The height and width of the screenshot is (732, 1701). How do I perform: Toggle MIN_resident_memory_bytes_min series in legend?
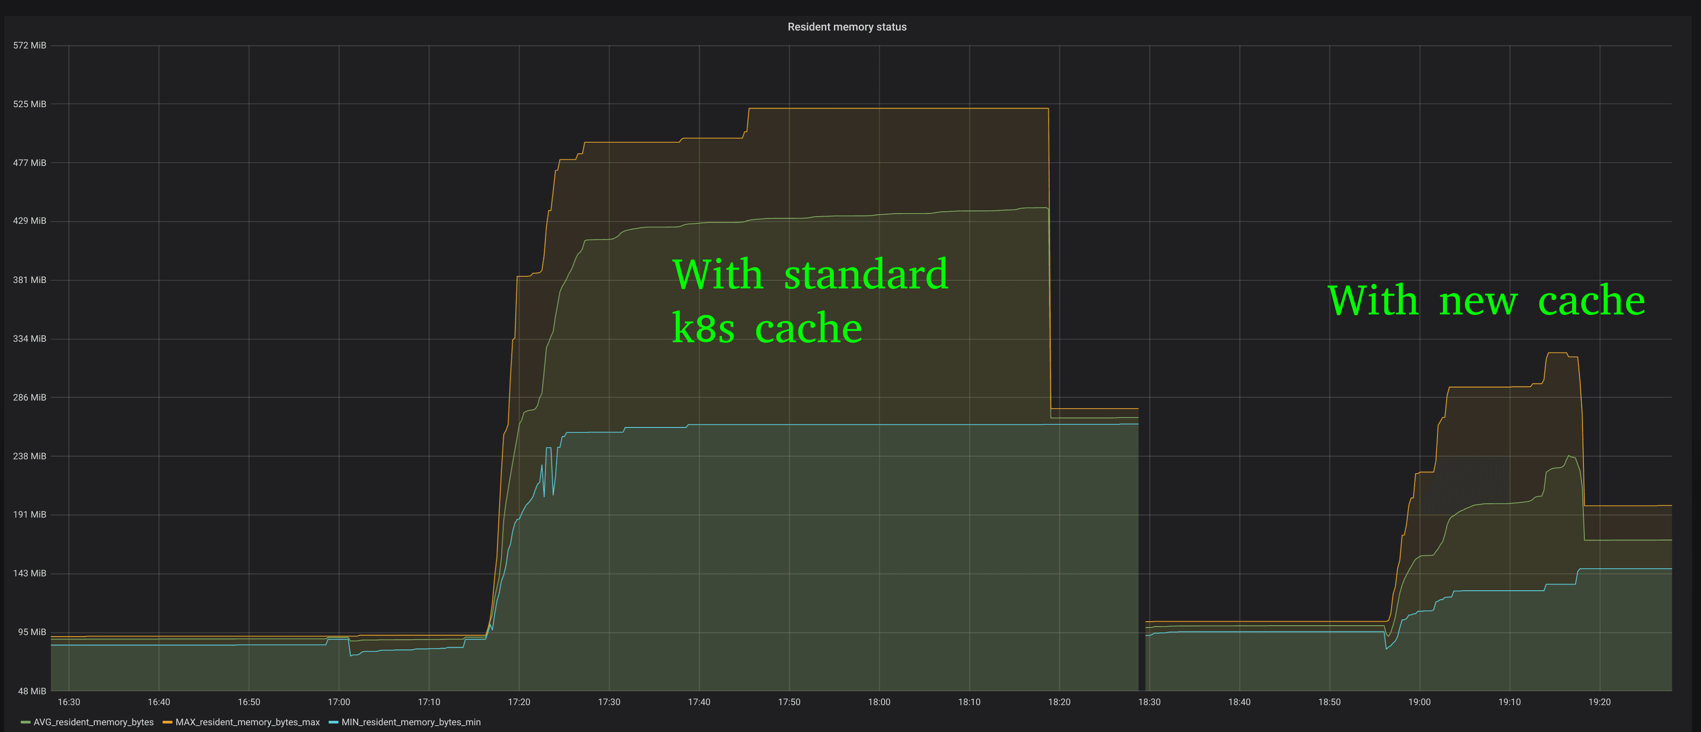click(x=411, y=722)
